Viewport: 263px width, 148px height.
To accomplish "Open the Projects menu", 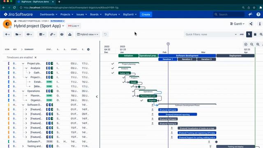I will point(67,14).
